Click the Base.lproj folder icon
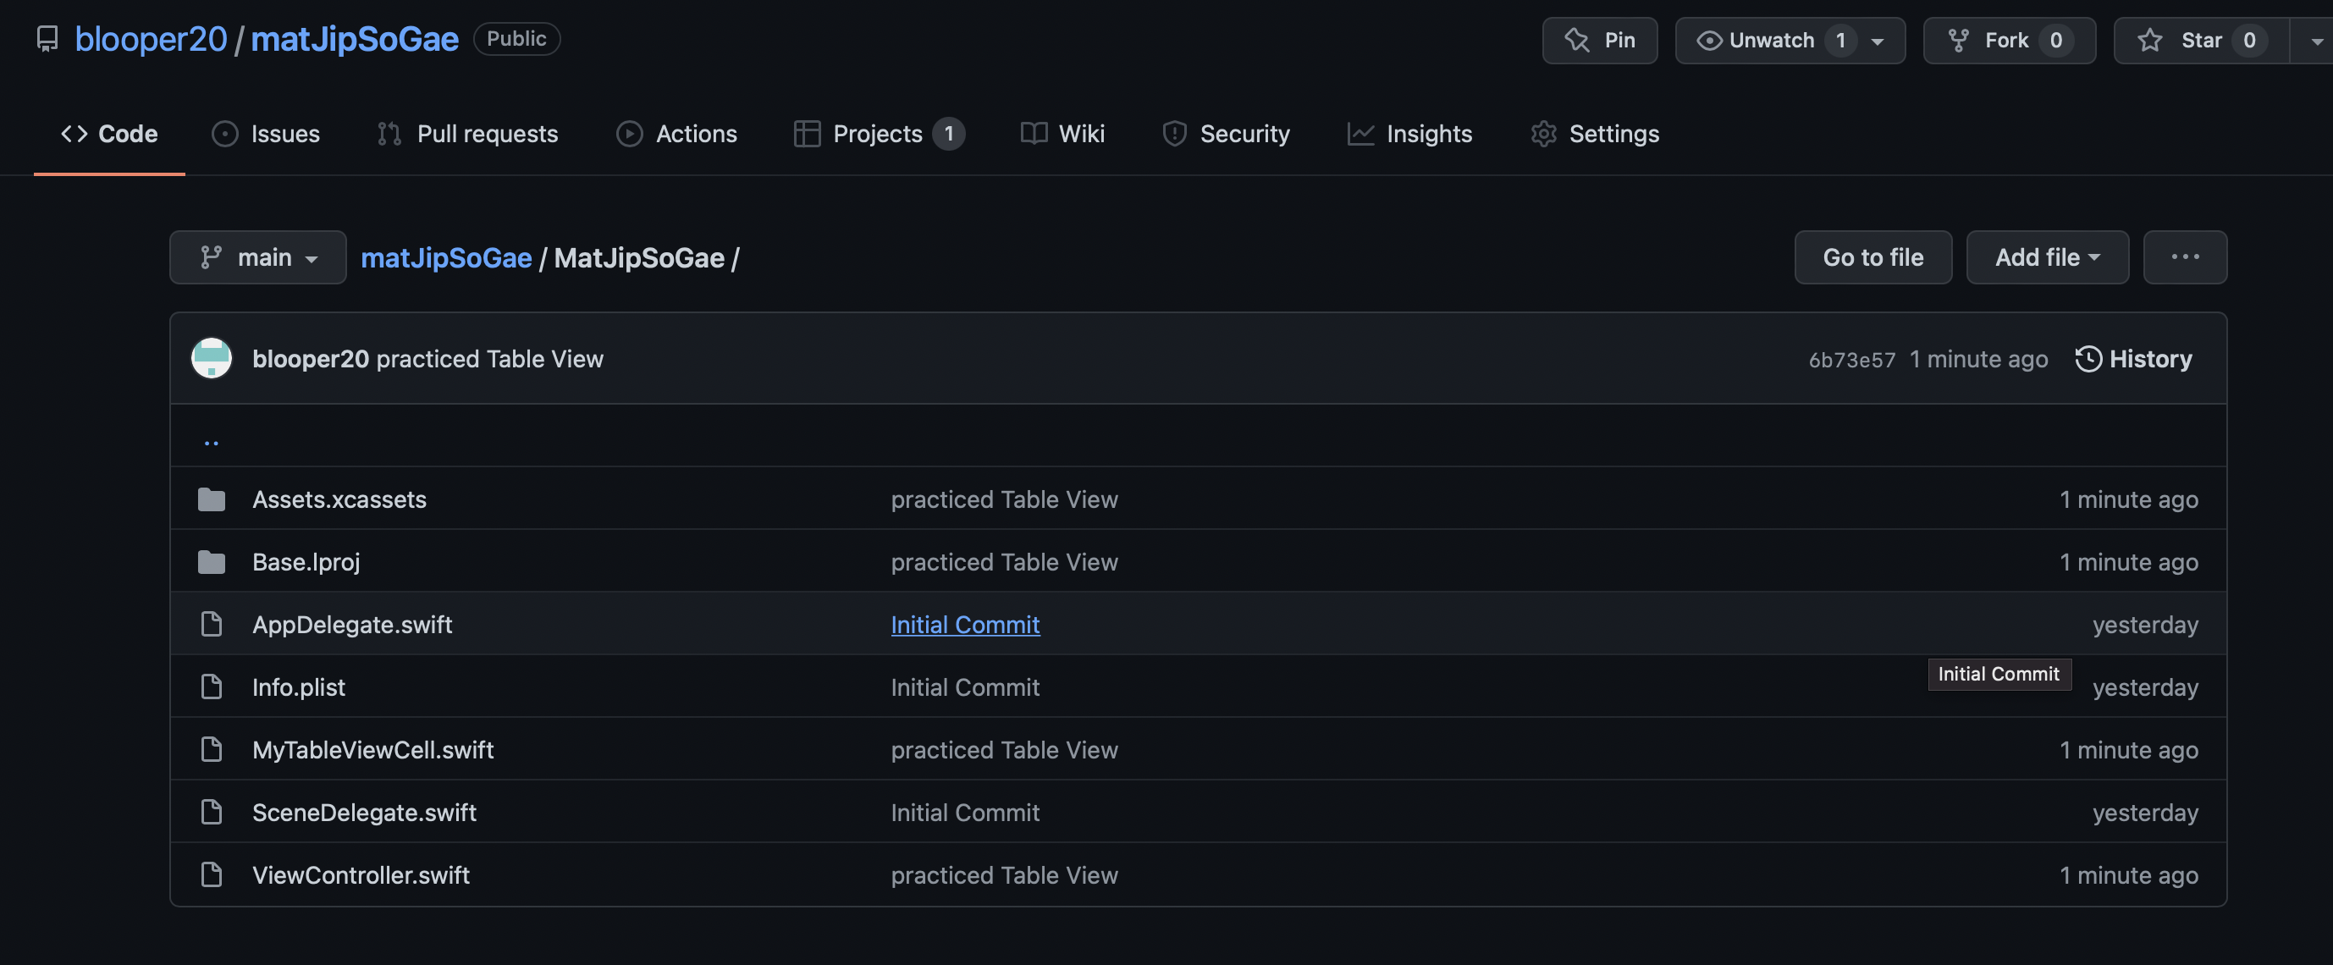Image resolution: width=2333 pixels, height=965 pixels. (x=211, y=562)
